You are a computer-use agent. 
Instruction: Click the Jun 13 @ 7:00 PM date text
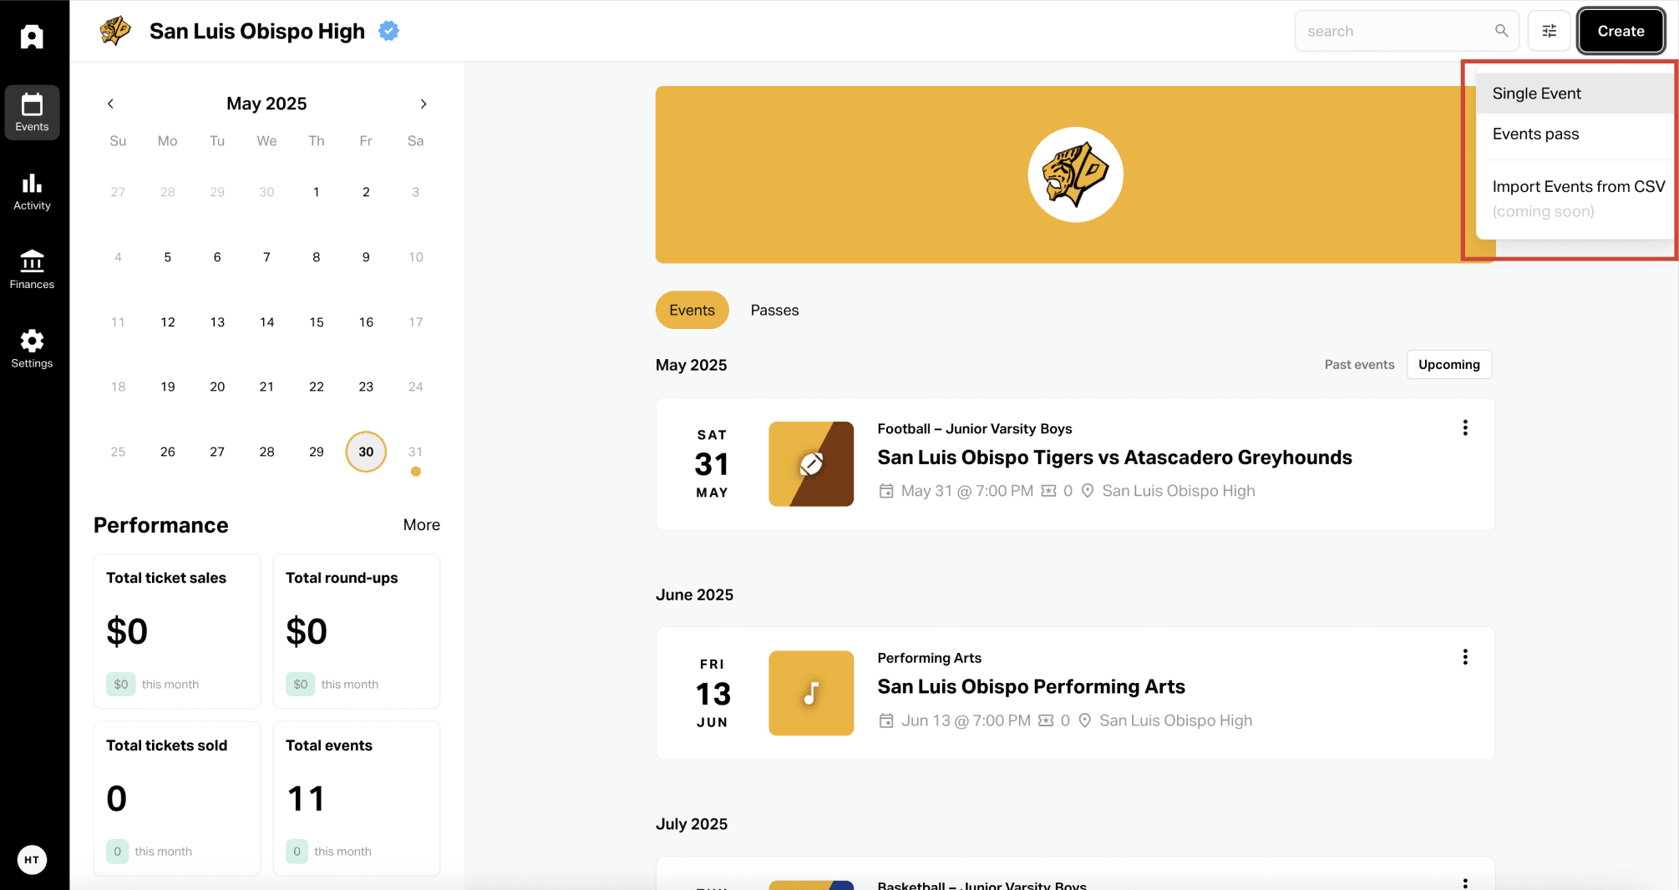pos(966,721)
